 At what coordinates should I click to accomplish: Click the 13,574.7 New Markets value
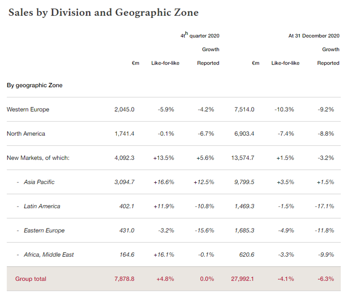pyautogui.click(x=242, y=158)
